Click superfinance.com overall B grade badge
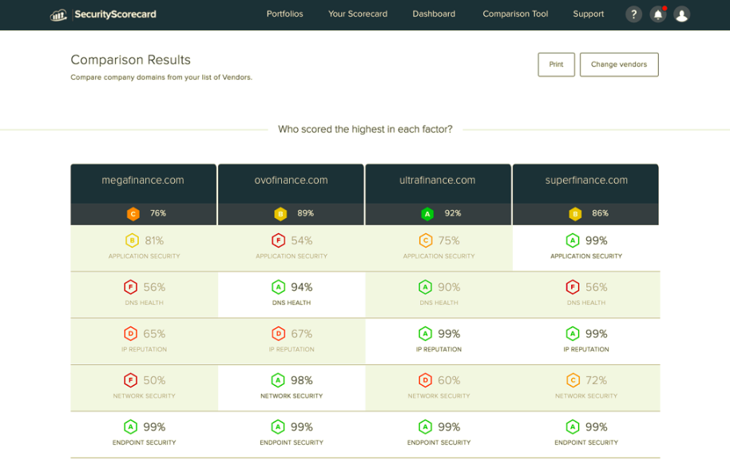This screenshot has width=730, height=464. click(575, 213)
